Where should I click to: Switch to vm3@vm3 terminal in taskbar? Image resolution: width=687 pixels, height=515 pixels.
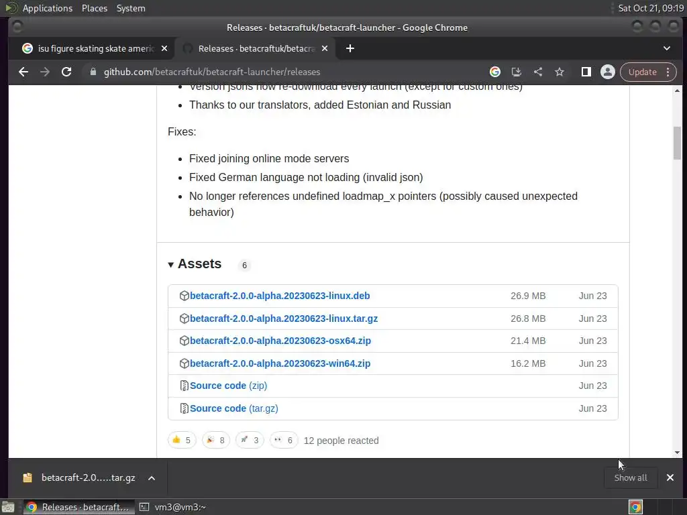[174, 507]
